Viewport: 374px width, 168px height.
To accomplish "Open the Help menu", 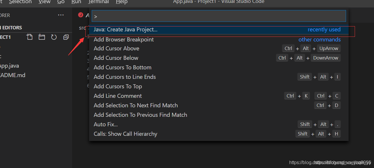I will click(x=122, y=2).
